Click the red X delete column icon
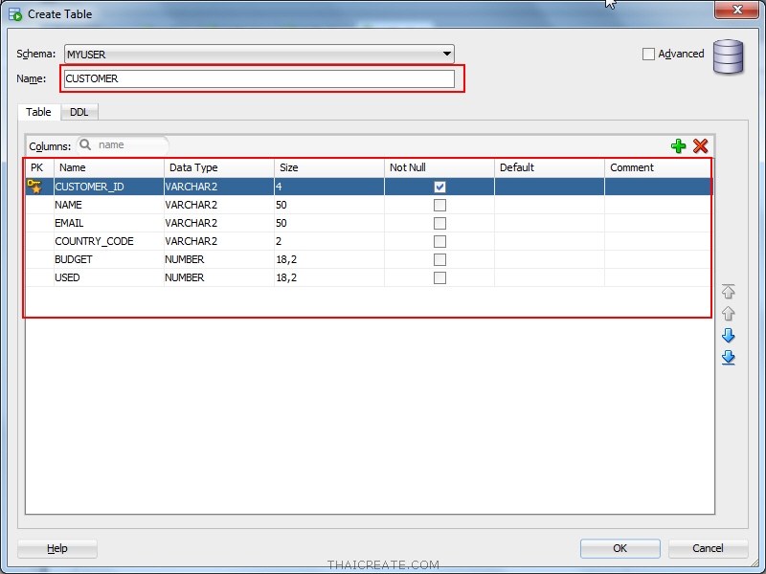 tap(701, 145)
